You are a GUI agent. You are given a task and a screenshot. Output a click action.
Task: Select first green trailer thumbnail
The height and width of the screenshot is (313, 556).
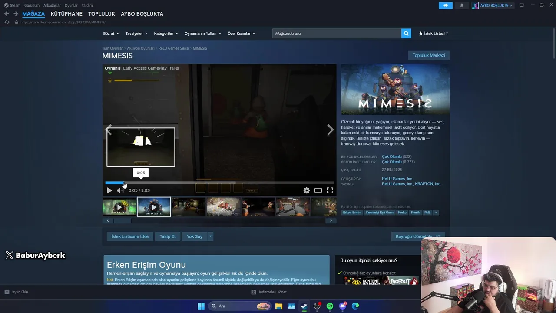[x=119, y=207]
